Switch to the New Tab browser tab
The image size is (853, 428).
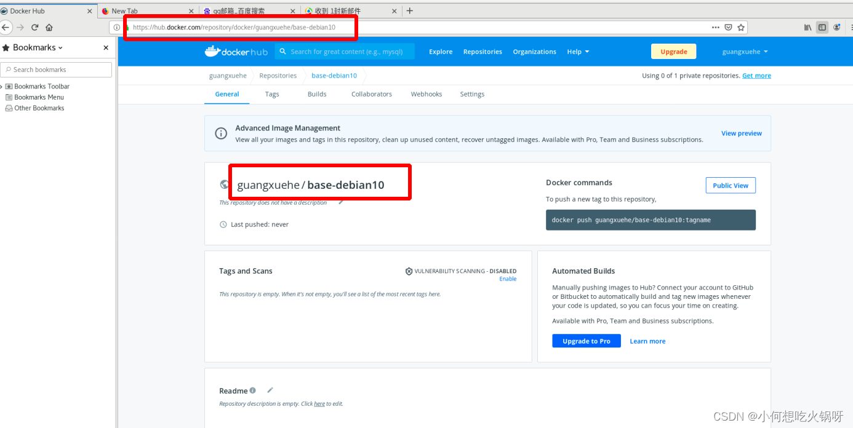148,10
